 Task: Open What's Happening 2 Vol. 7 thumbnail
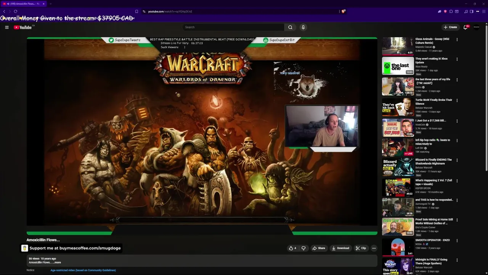(x=398, y=188)
